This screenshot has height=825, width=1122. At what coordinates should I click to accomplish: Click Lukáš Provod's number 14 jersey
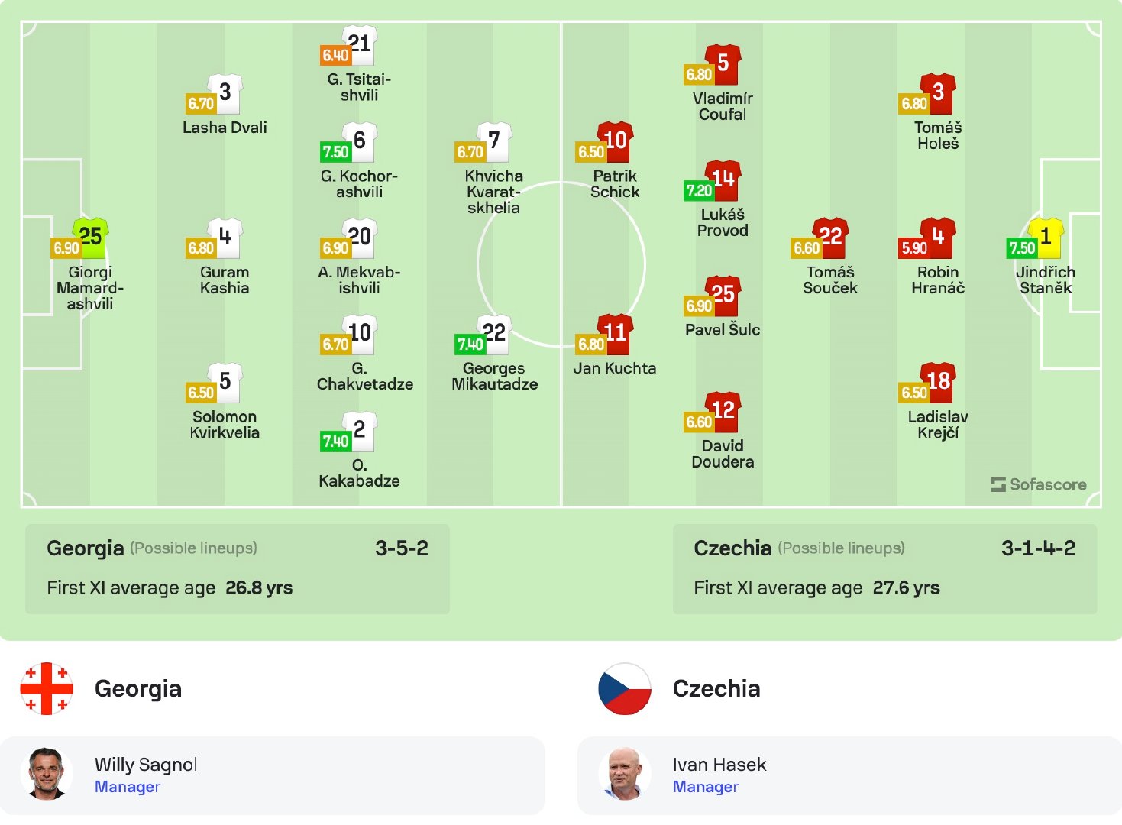pos(723,180)
